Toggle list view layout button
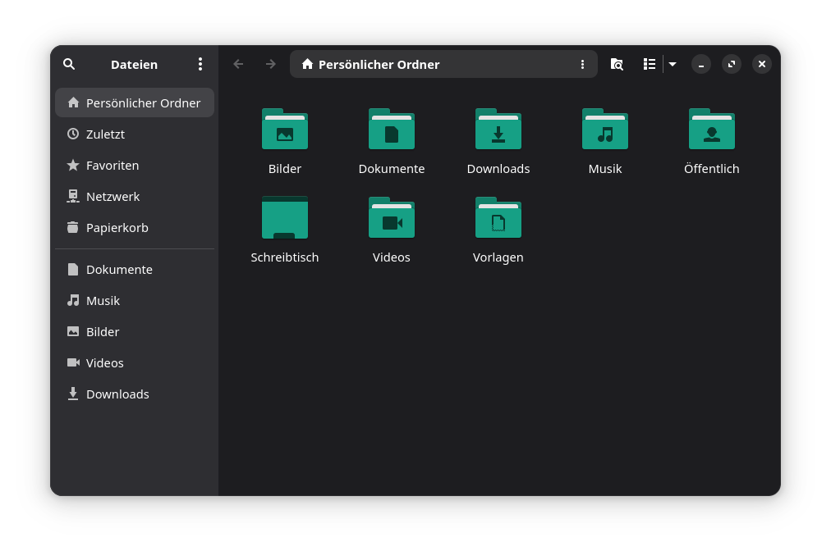Screen dimensions: 831x551 [x=650, y=64]
